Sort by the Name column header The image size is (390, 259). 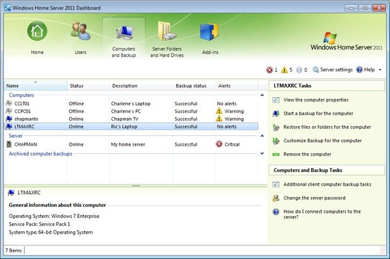point(36,86)
